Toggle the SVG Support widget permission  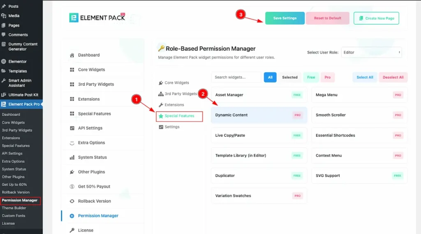point(359,176)
